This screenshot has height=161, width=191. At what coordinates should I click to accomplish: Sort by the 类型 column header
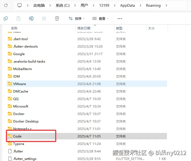pyautogui.click(x=119, y=28)
